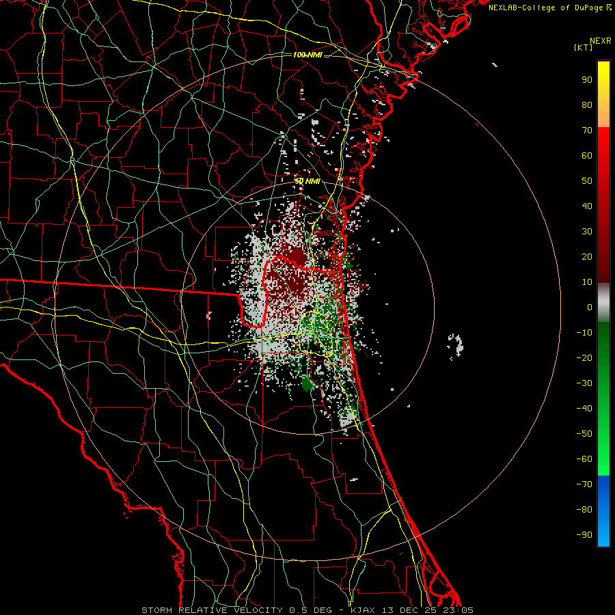Click the 50 NMI range ring label

click(x=307, y=181)
